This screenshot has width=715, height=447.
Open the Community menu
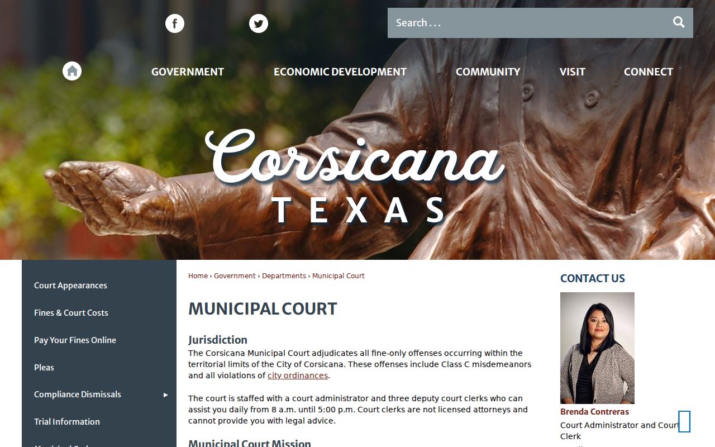[488, 72]
